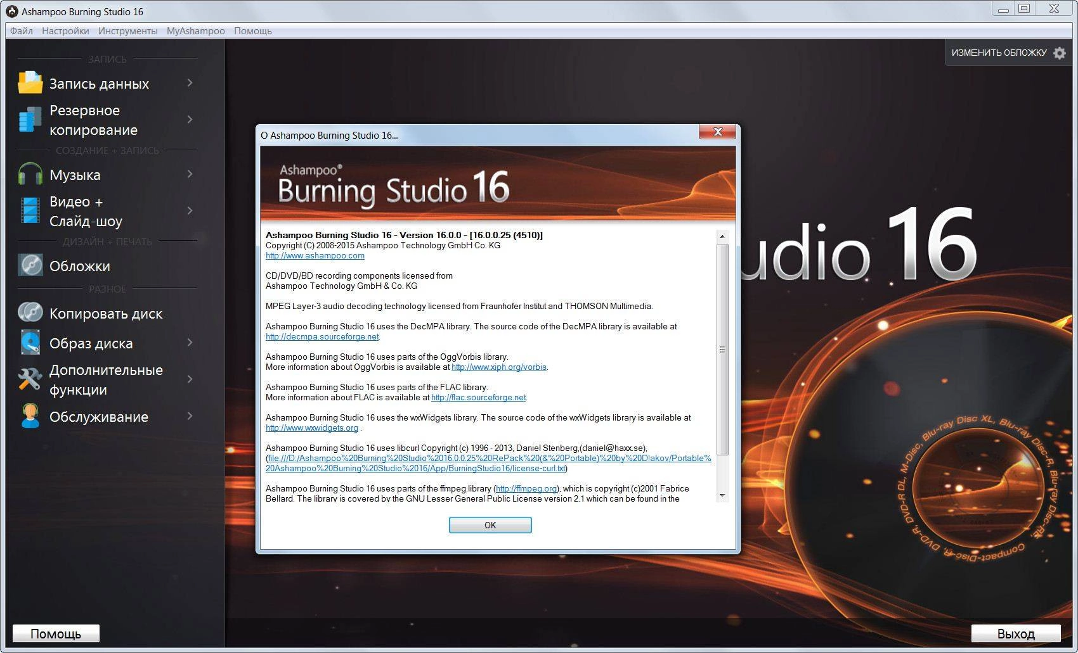Viewport: 1078px width, 653px height.
Task: Open the decmpa.sourceforge.net link
Action: click(x=322, y=337)
